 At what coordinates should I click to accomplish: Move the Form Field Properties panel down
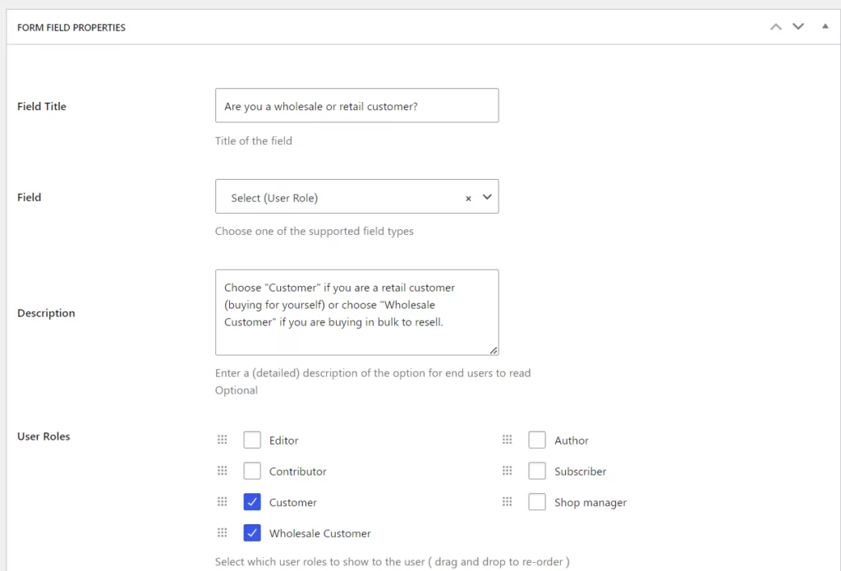[x=798, y=27]
